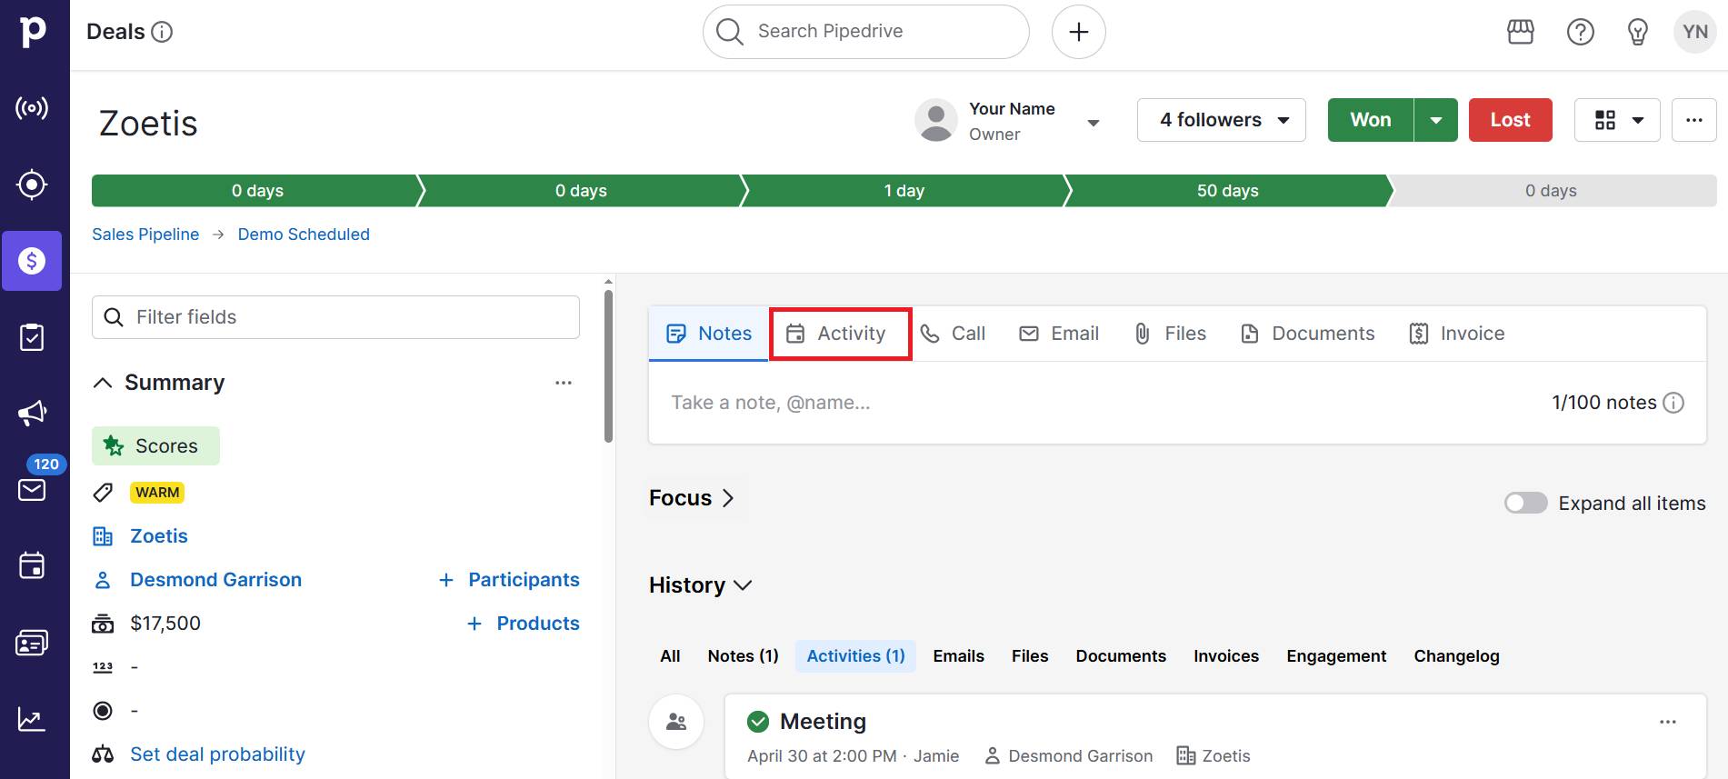The image size is (1728, 779).
Task: Open the owner Your Name dropdown arrow
Action: point(1094,123)
